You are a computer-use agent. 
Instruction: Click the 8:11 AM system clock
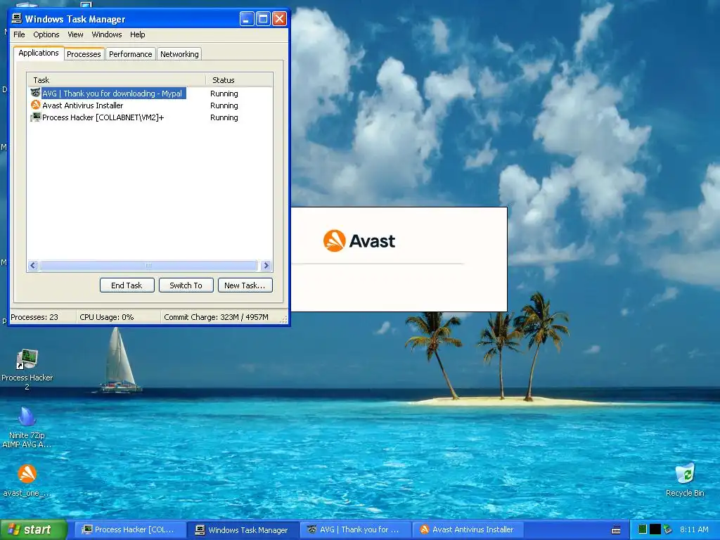(694, 529)
